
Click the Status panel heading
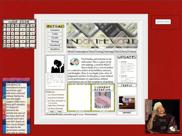(x=127, y=86)
